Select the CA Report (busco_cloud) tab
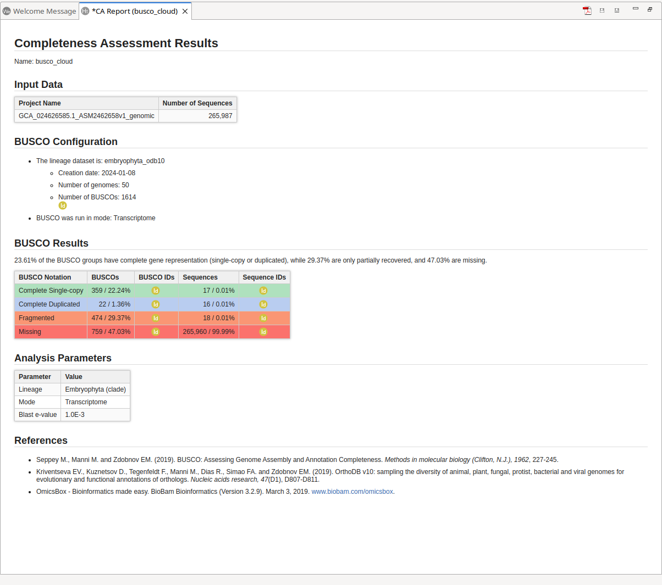The width and height of the screenshot is (662, 585). [x=134, y=11]
